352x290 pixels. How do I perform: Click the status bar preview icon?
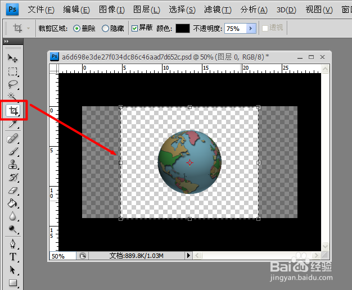coord(83,256)
